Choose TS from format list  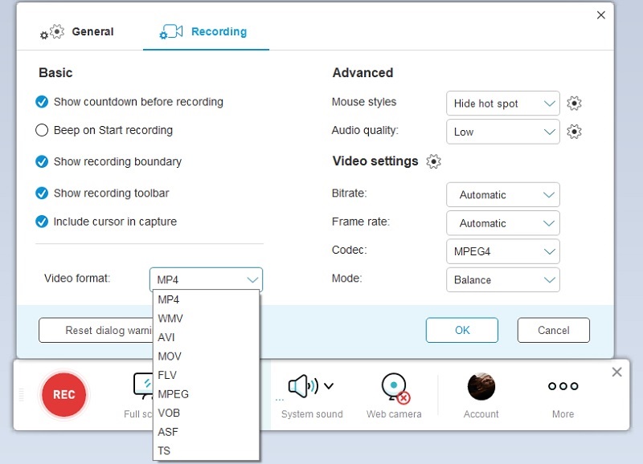[207, 450]
